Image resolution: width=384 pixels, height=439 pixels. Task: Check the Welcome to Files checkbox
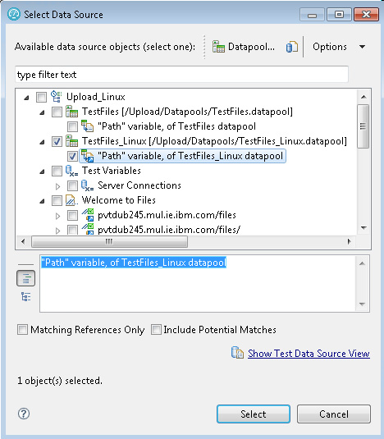click(57, 200)
